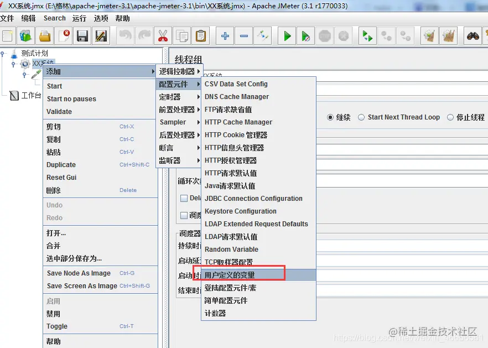Click 删除 in context menu
Screen dimensions: 488x348
(x=99, y=190)
